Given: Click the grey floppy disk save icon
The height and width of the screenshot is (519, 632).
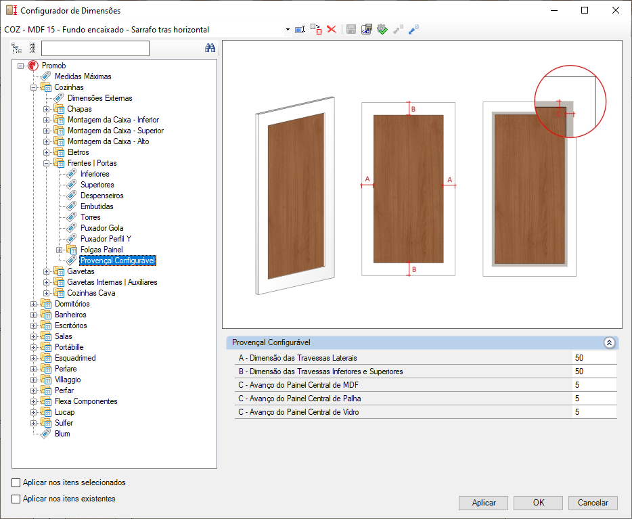Looking at the screenshot, I should [351, 29].
